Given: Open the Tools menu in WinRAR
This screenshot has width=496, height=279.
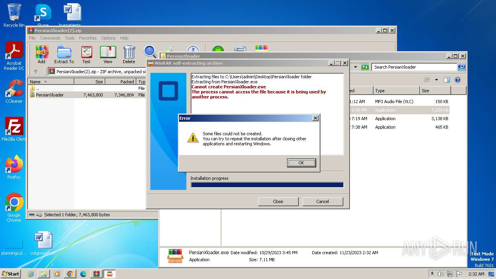Looking at the screenshot, I should pos(70,38).
